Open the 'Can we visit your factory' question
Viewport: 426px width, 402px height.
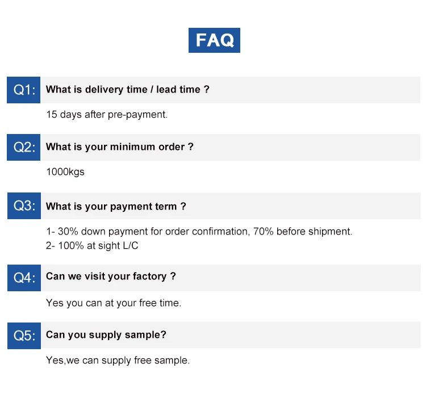coord(111,277)
